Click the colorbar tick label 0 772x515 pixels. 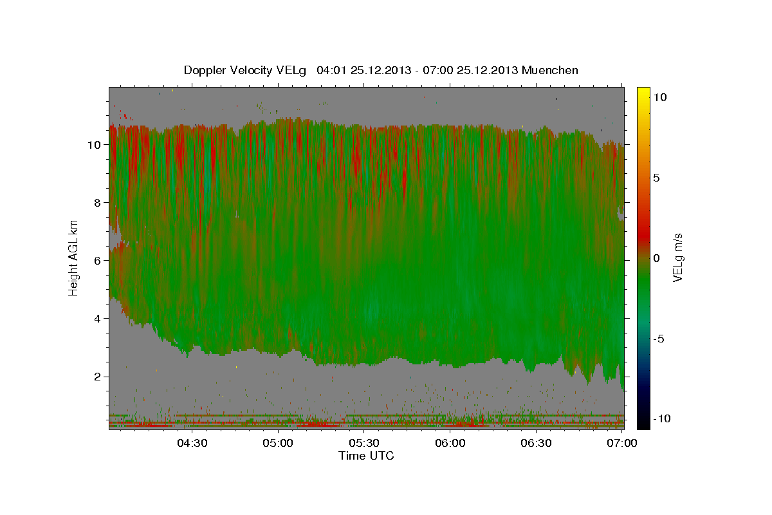click(x=657, y=257)
